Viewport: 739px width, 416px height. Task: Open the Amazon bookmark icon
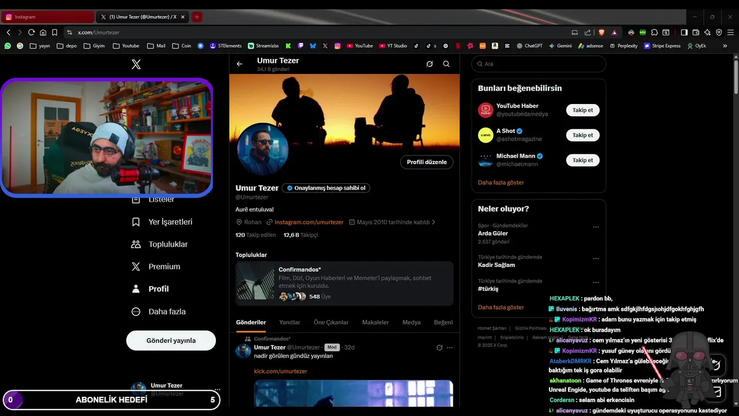(495, 46)
